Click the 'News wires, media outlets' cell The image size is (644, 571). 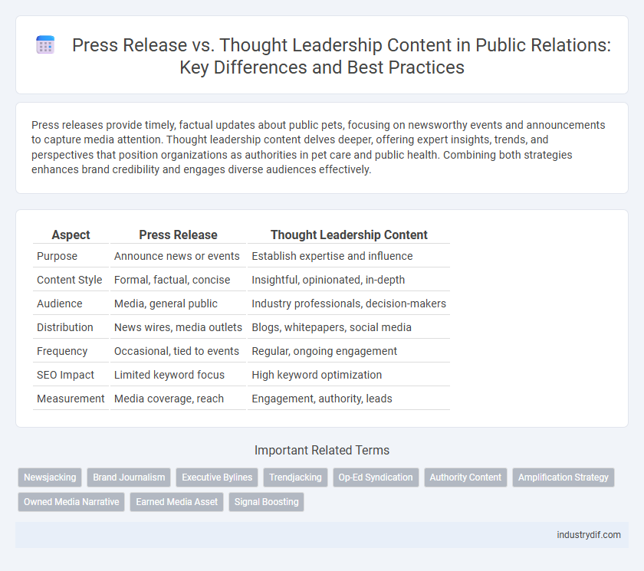(x=178, y=327)
